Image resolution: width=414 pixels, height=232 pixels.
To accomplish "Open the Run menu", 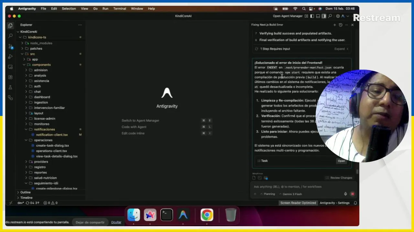I will tap(105, 9).
